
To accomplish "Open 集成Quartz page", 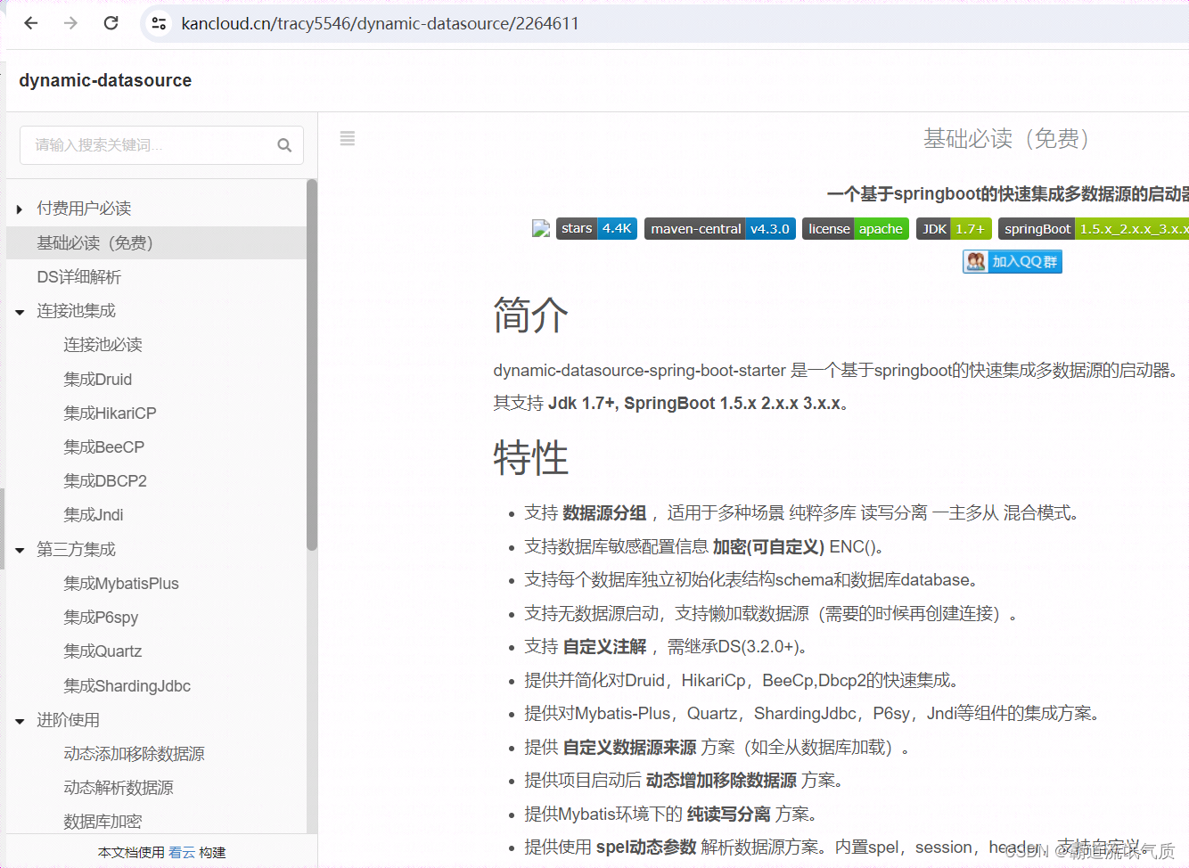I will tap(102, 651).
